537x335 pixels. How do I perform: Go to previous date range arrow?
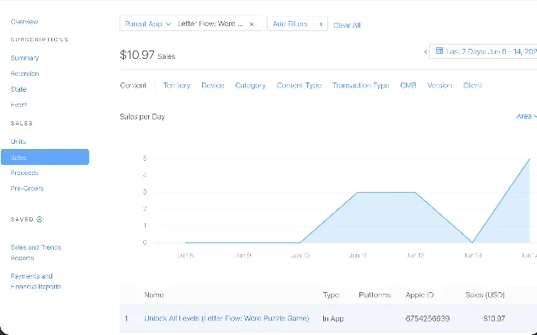click(425, 51)
